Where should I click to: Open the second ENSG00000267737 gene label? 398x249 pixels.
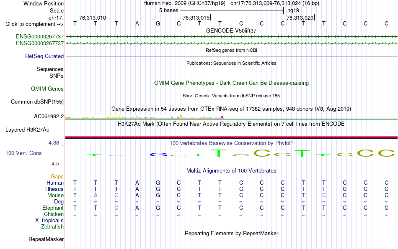tap(40, 43)
